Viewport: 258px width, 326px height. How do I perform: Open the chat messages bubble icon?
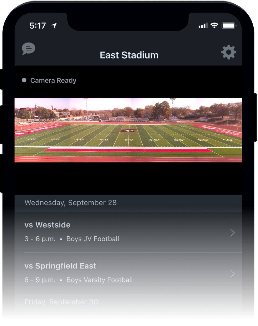tap(28, 48)
